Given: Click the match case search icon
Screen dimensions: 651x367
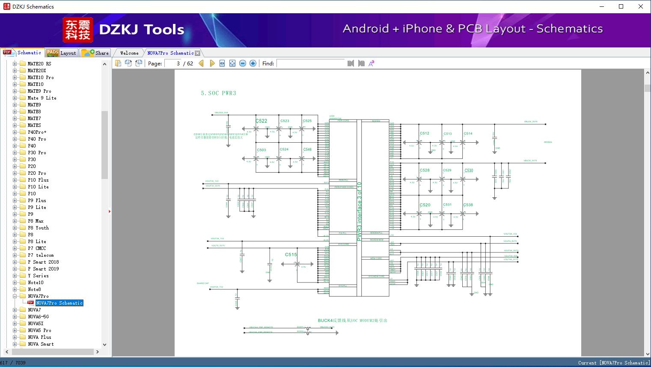Looking at the screenshot, I should click(372, 63).
